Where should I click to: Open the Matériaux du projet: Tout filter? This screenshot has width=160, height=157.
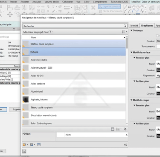(38, 32)
